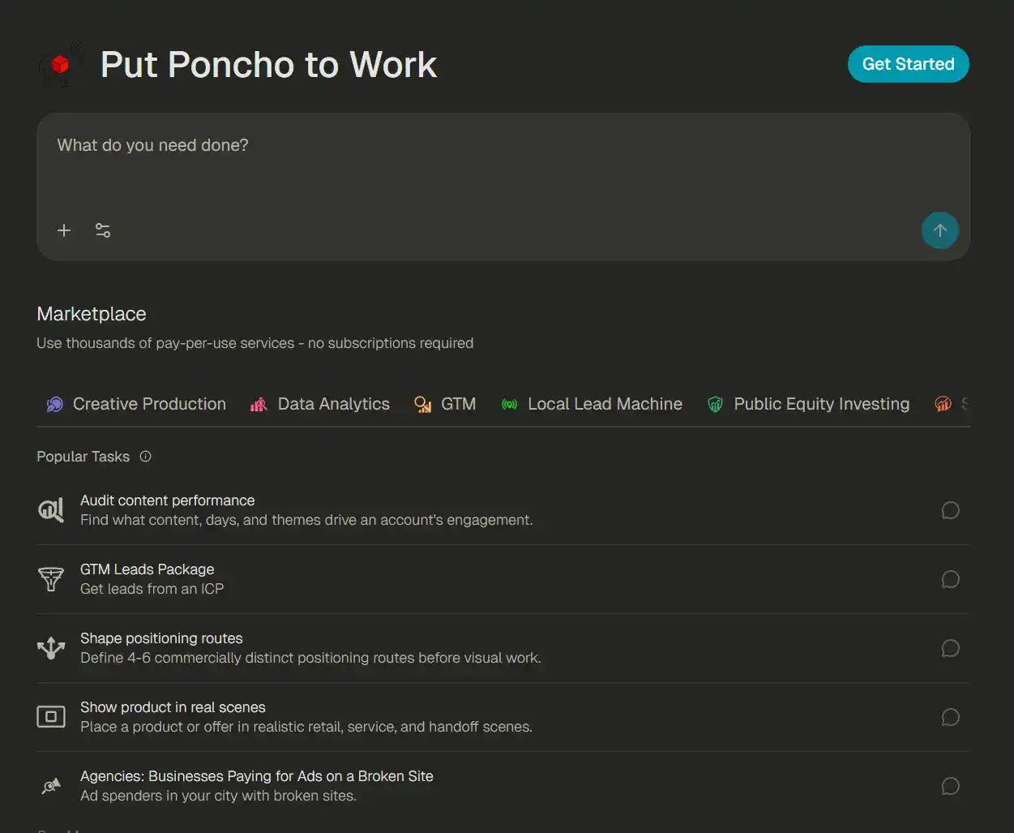Open the info icon beside Popular Tasks
This screenshot has height=833, width=1014.
pos(146,457)
